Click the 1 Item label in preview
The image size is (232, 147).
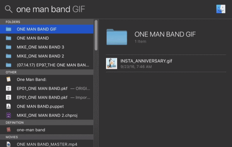[x=140, y=41]
